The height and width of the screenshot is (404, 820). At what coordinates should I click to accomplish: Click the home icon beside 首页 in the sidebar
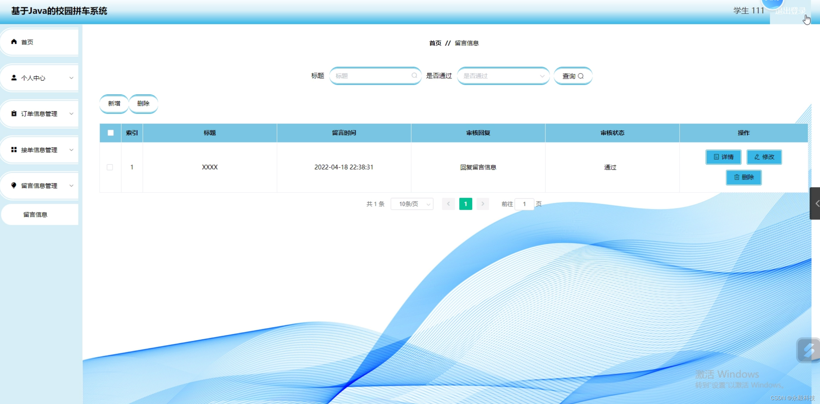point(14,42)
